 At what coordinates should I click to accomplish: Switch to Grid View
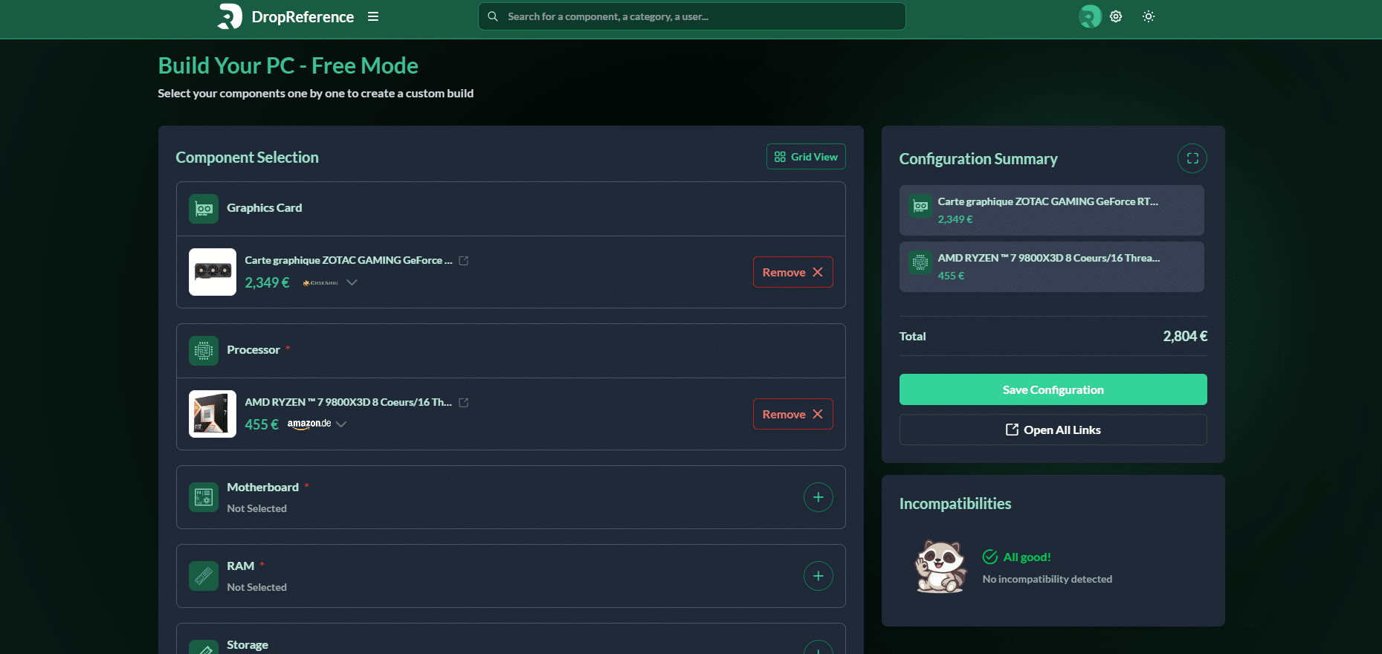click(806, 157)
